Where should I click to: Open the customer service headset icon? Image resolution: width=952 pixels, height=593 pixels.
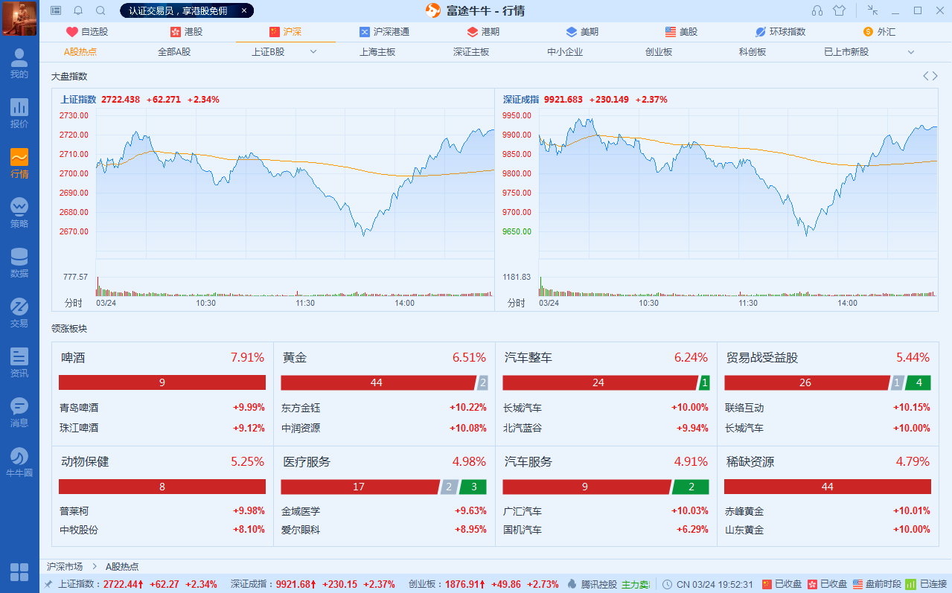point(817,10)
